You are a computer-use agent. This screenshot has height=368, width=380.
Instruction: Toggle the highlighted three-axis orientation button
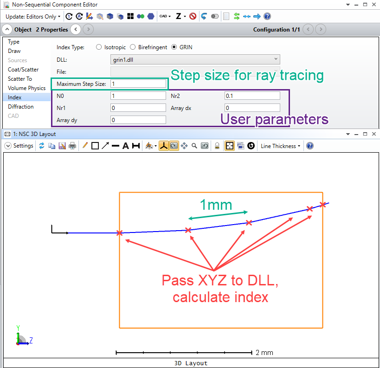pos(164,146)
